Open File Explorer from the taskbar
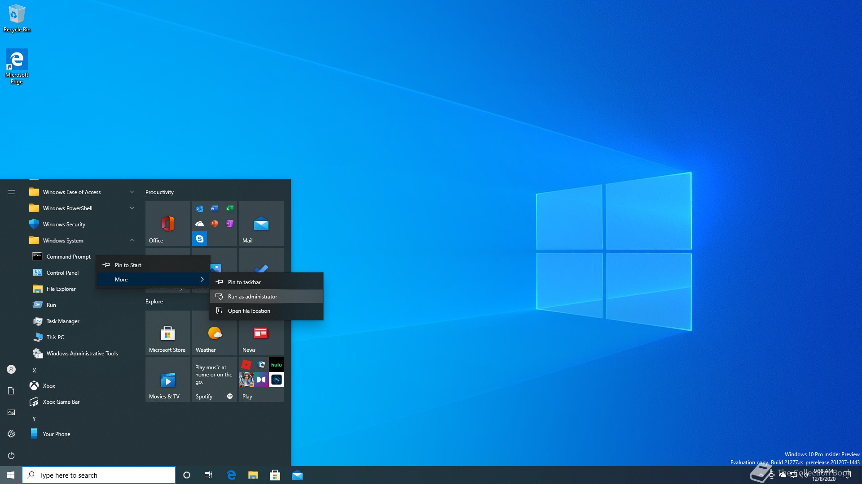The width and height of the screenshot is (862, 484). click(x=253, y=475)
